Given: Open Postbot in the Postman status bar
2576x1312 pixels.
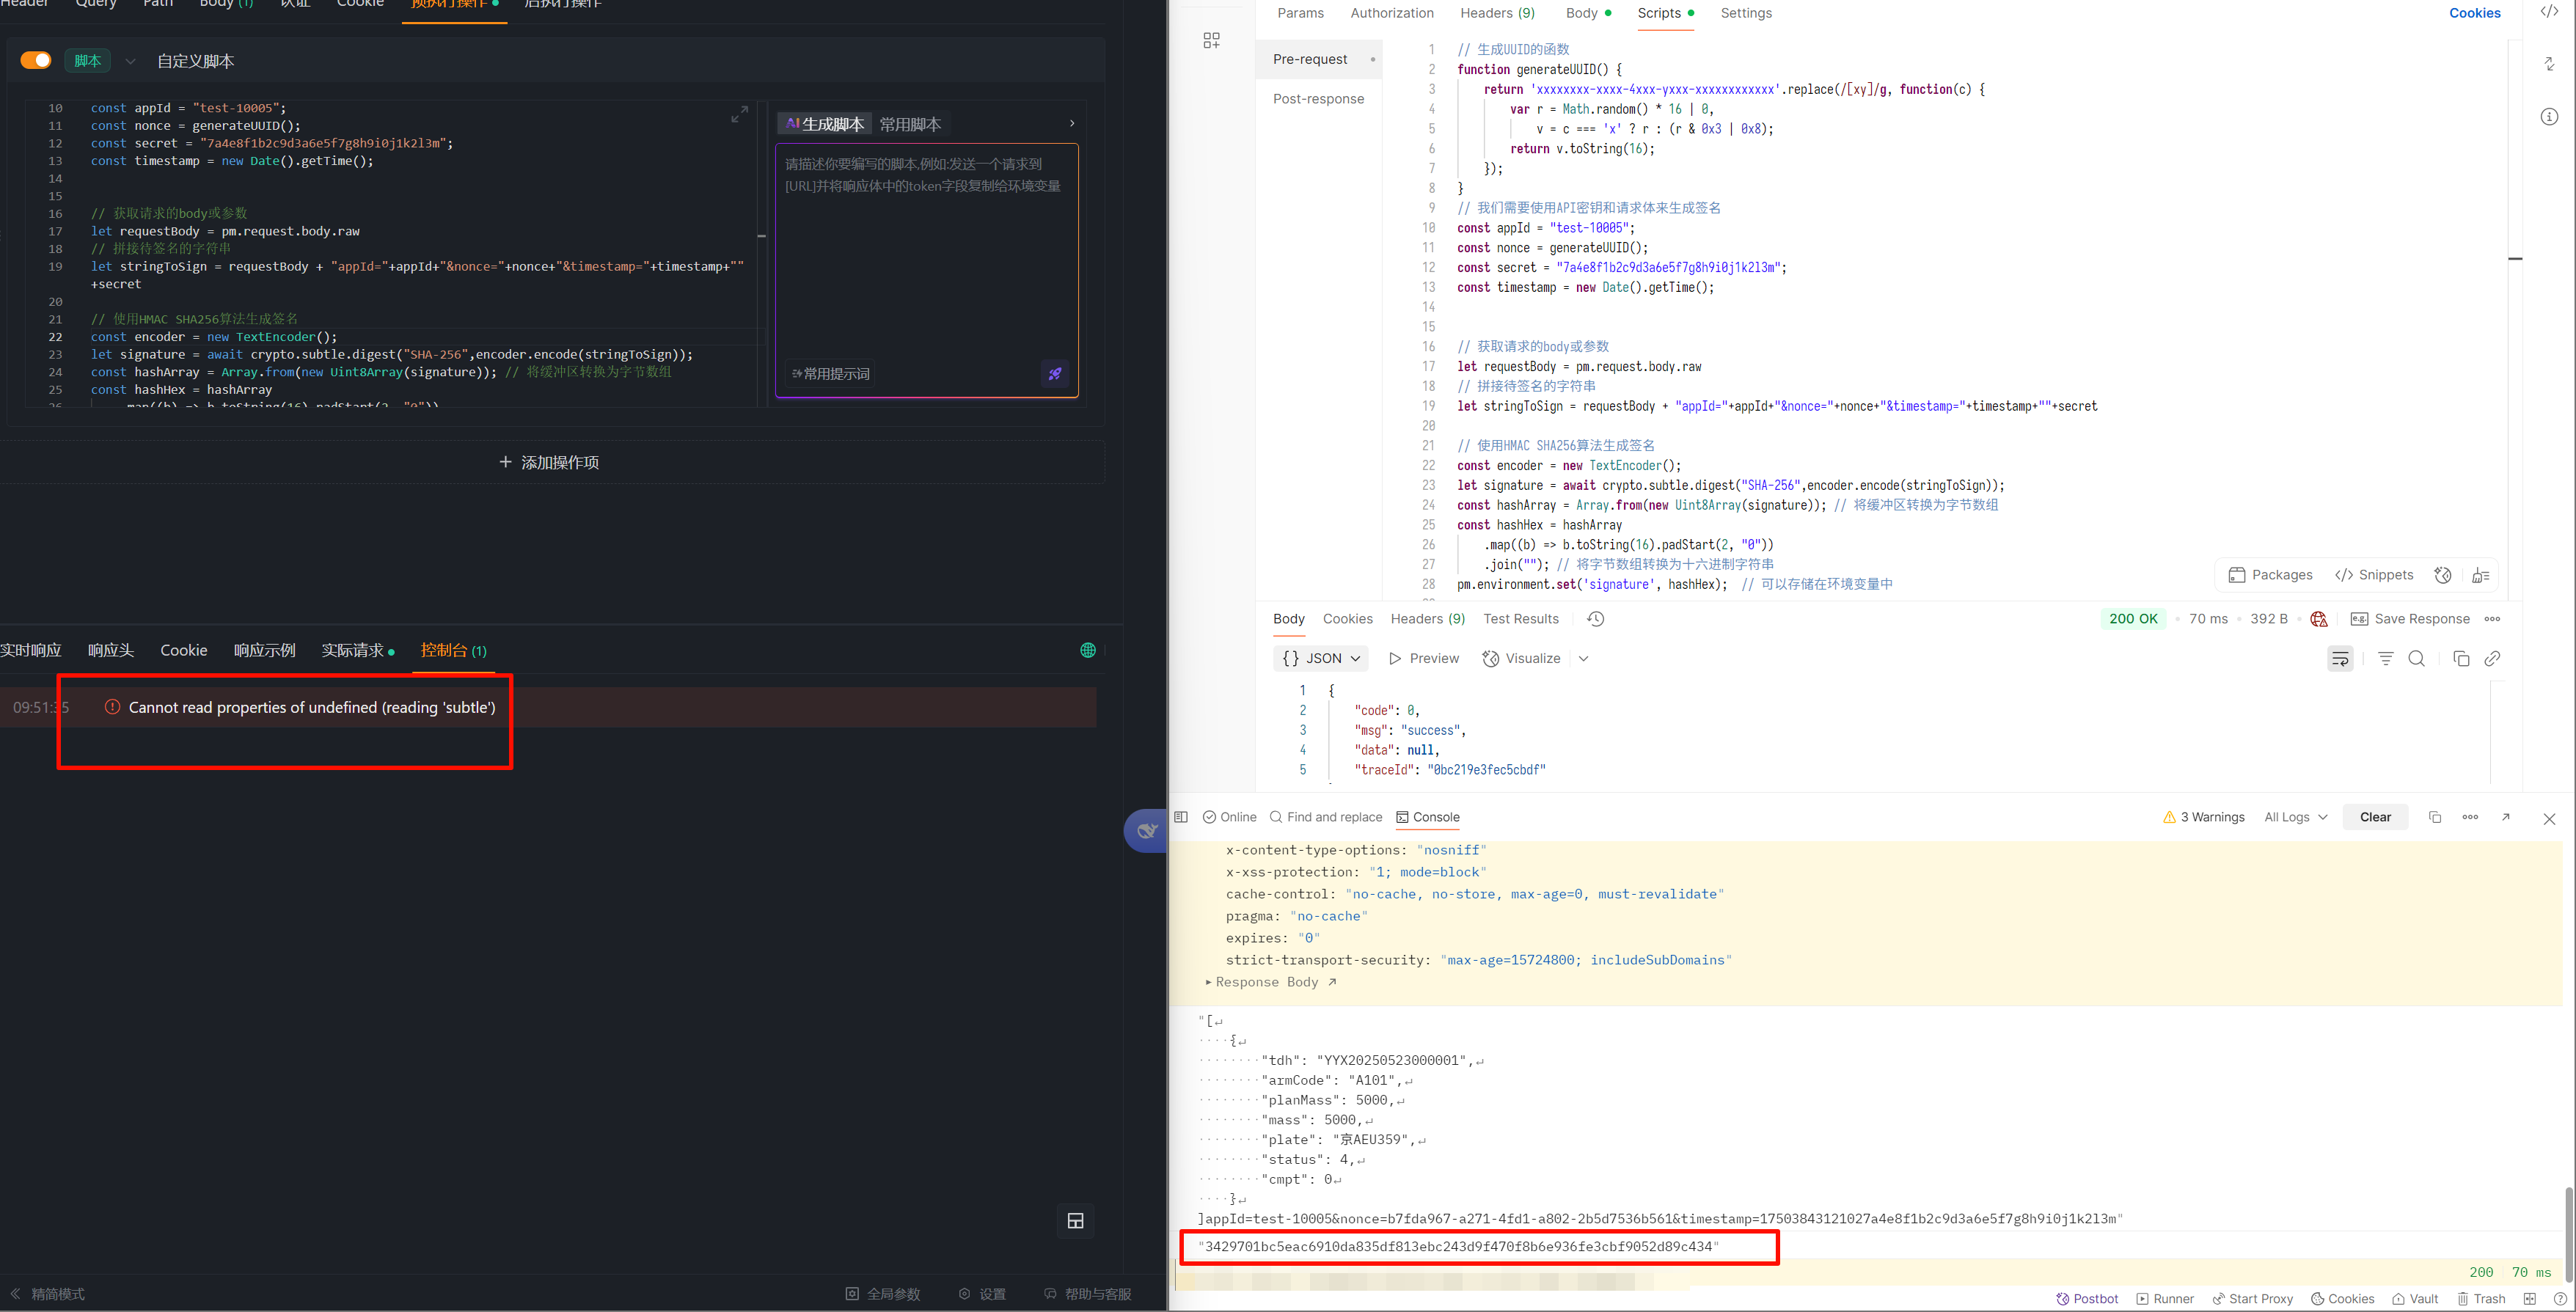Looking at the screenshot, I should (x=2087, y=1299).
